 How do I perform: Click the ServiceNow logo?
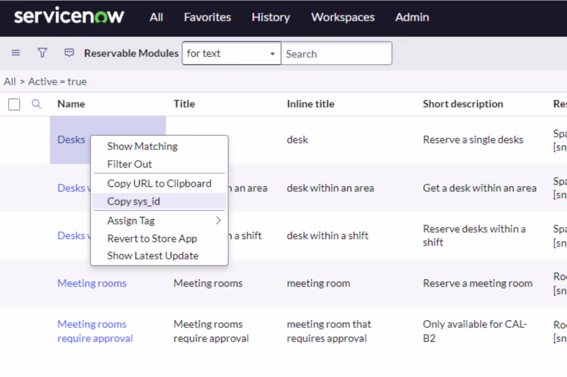point(69,16)
